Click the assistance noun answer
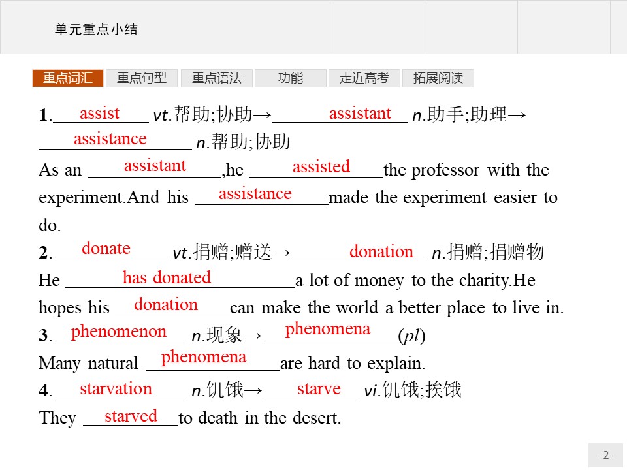This screenshot has width=627, height=470. pos(108,138)
